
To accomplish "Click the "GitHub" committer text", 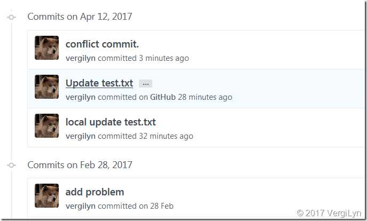I will pyautogui.click(x=162, y=97).
